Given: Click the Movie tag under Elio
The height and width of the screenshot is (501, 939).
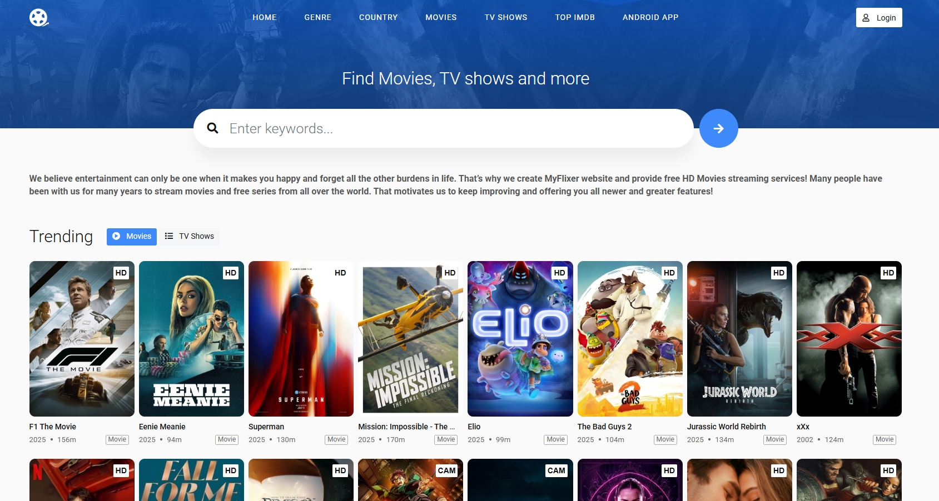Looking at the screenshot, I should 555,439.
